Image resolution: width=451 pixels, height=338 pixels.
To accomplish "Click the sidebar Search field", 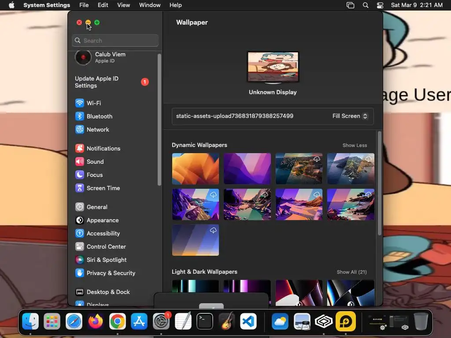I will [115, 40].
